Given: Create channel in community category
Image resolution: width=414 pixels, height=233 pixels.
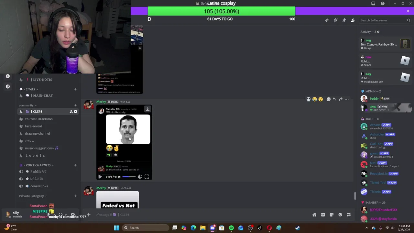Looking at the screenshot, I should coord(75,105).
